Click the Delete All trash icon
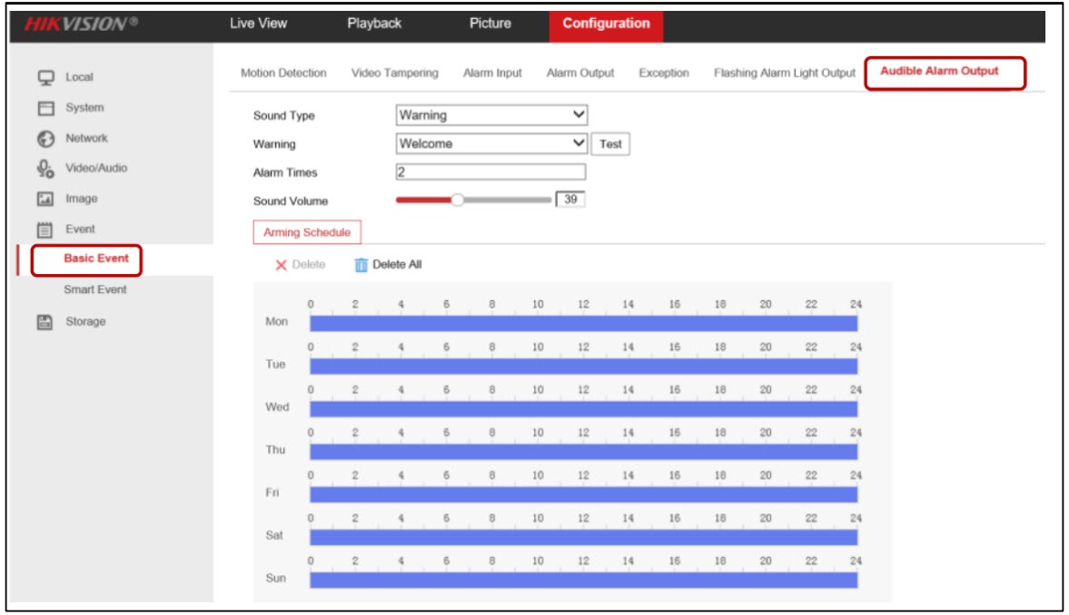This screenshot has width=1069, height=615. coord(361,265)
